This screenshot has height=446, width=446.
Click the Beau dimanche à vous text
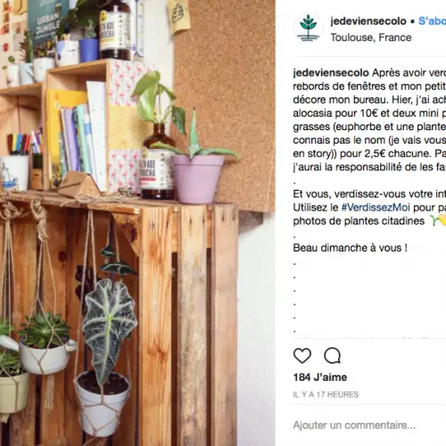[350, 248]
